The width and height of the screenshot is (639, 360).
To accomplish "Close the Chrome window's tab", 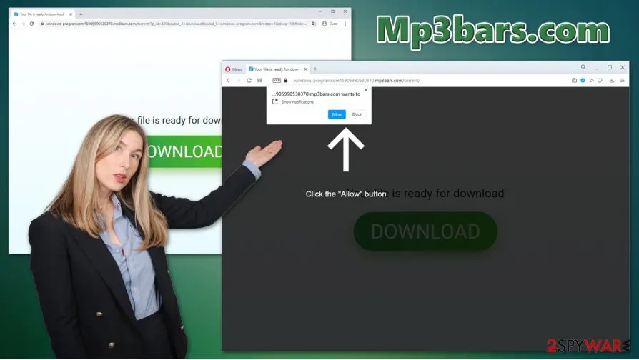I will point(71,14).
